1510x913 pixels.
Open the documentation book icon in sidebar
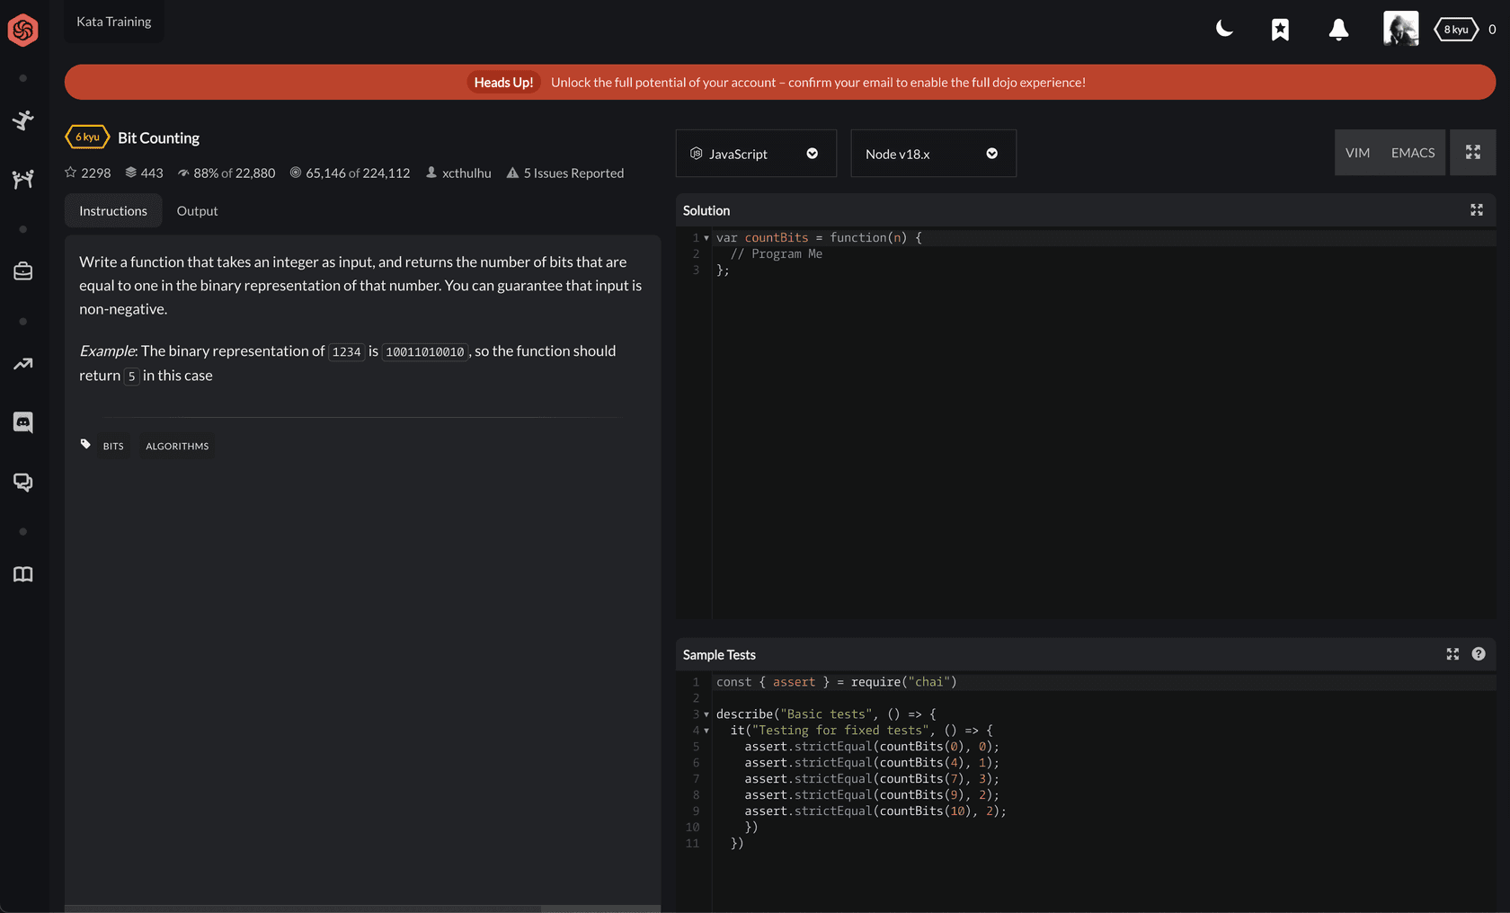pyautogui.click(x=22, y=574)
